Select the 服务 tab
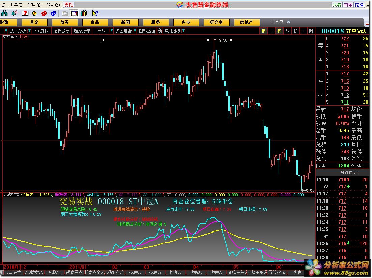 point(155,22)
